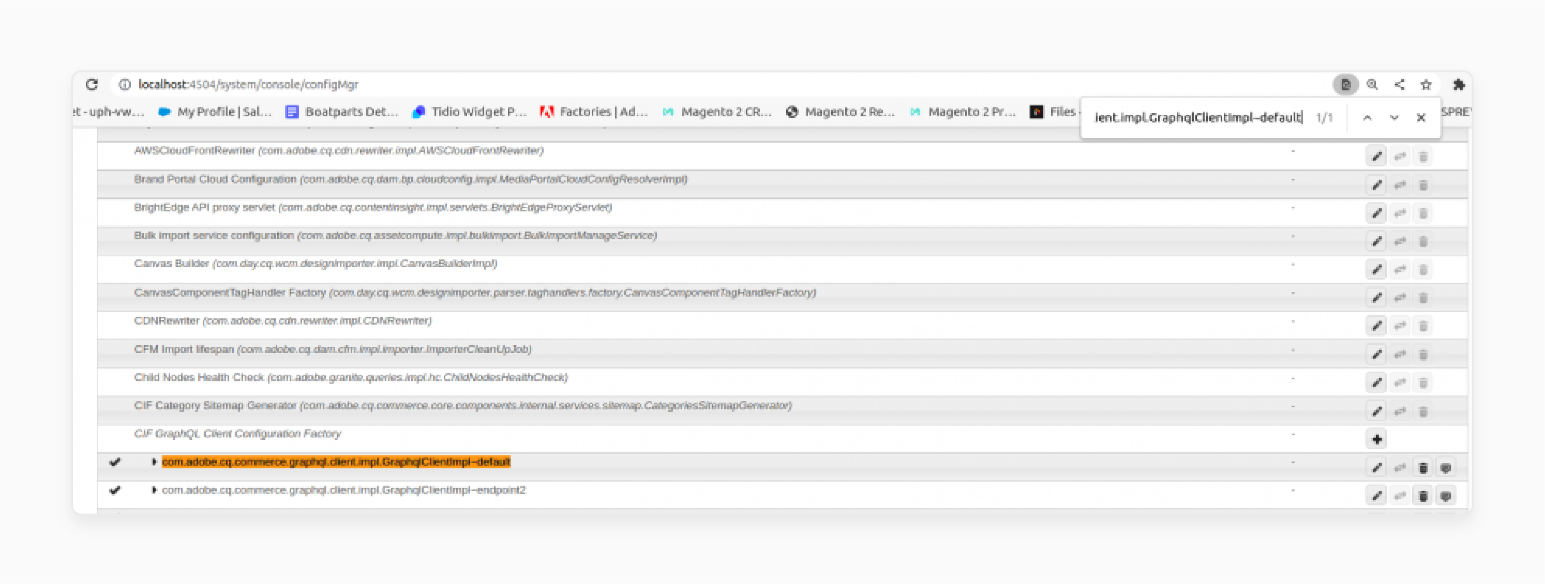This screenshot has width=1545, height=584.
Task: Click the share page icon
Action: pyautogui.click(x=1399, y=84)
